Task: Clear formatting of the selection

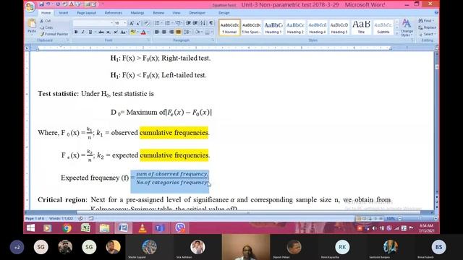Action: pos(146,23)
